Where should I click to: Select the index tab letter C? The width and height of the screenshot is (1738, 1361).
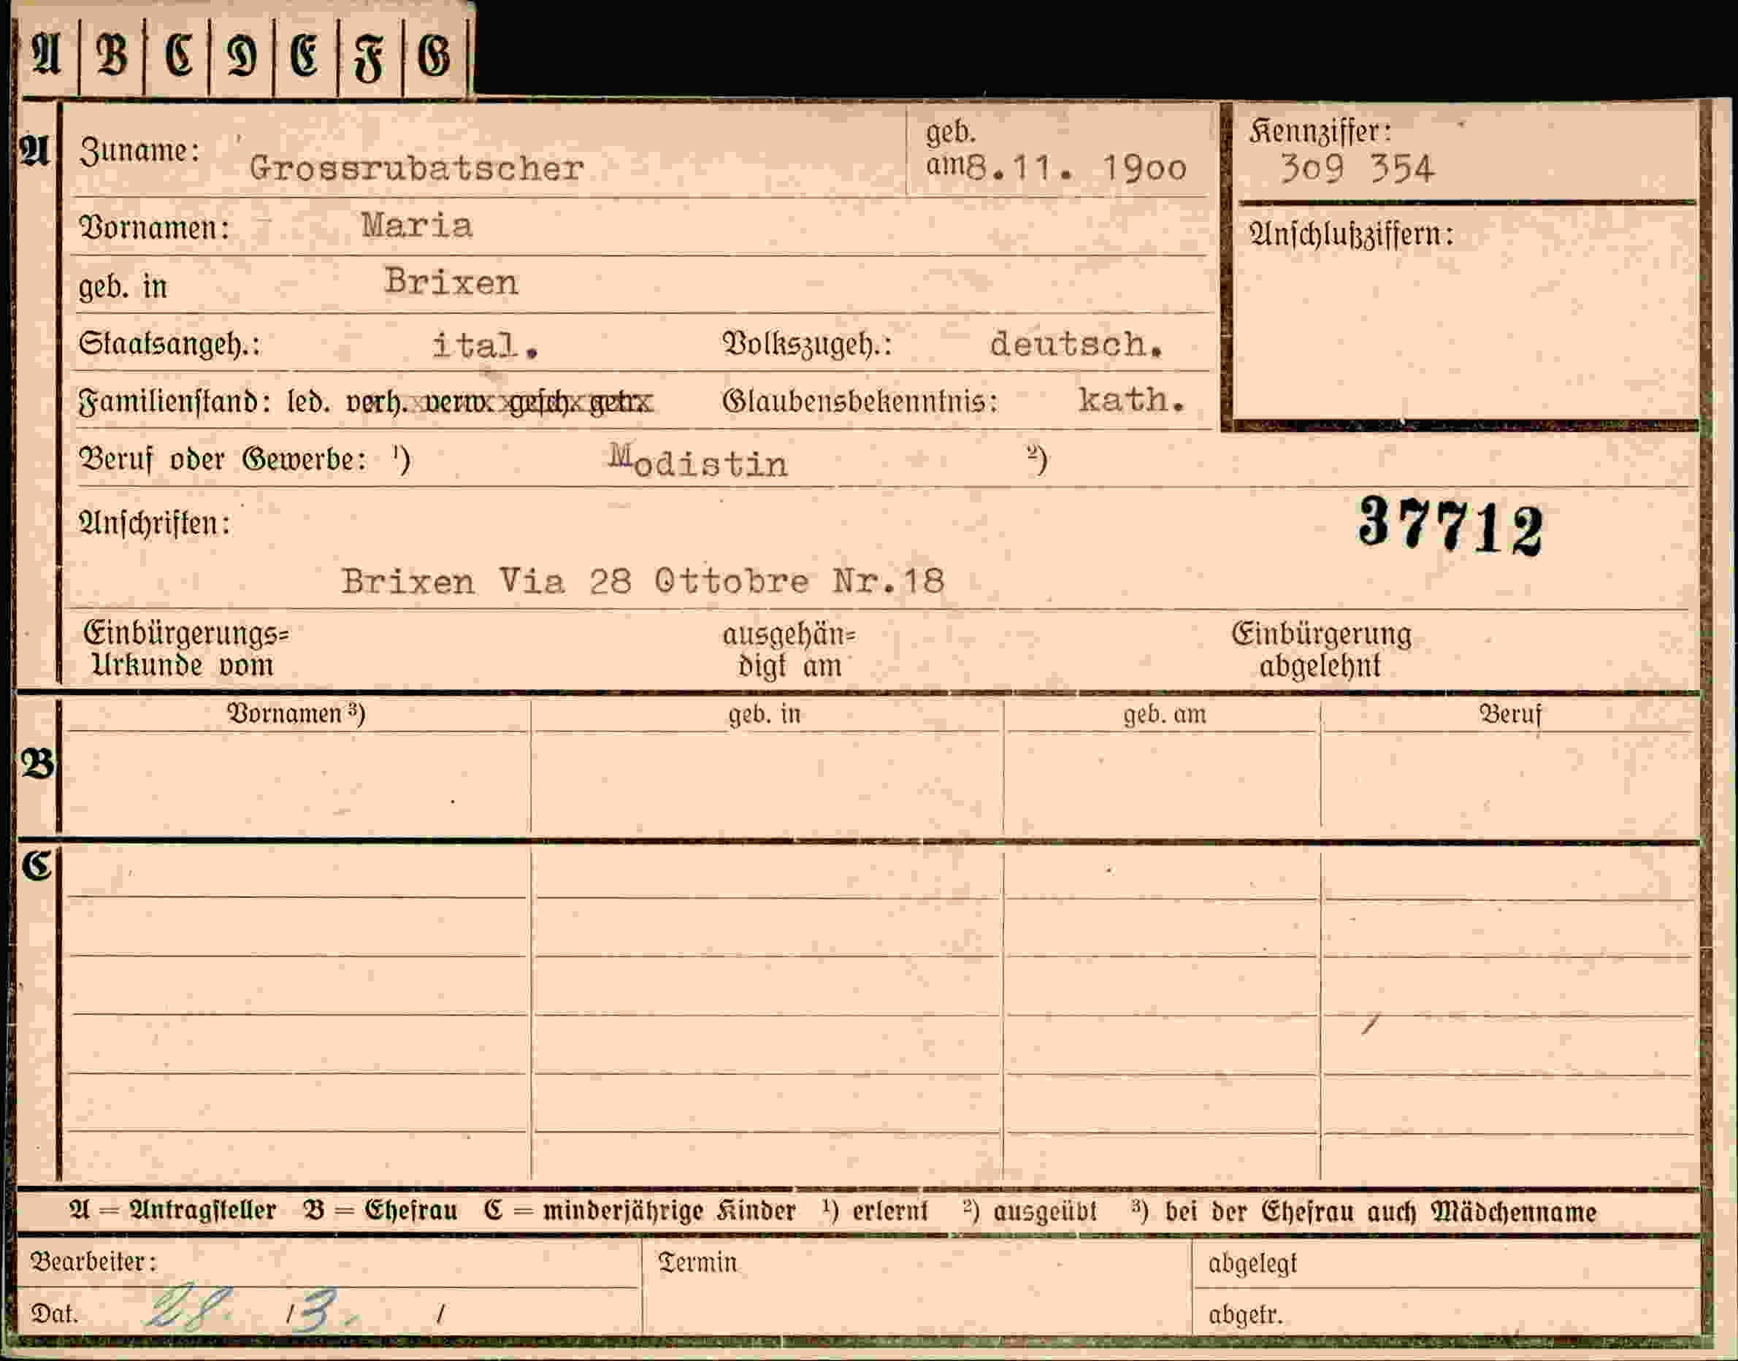click(178, 56)
